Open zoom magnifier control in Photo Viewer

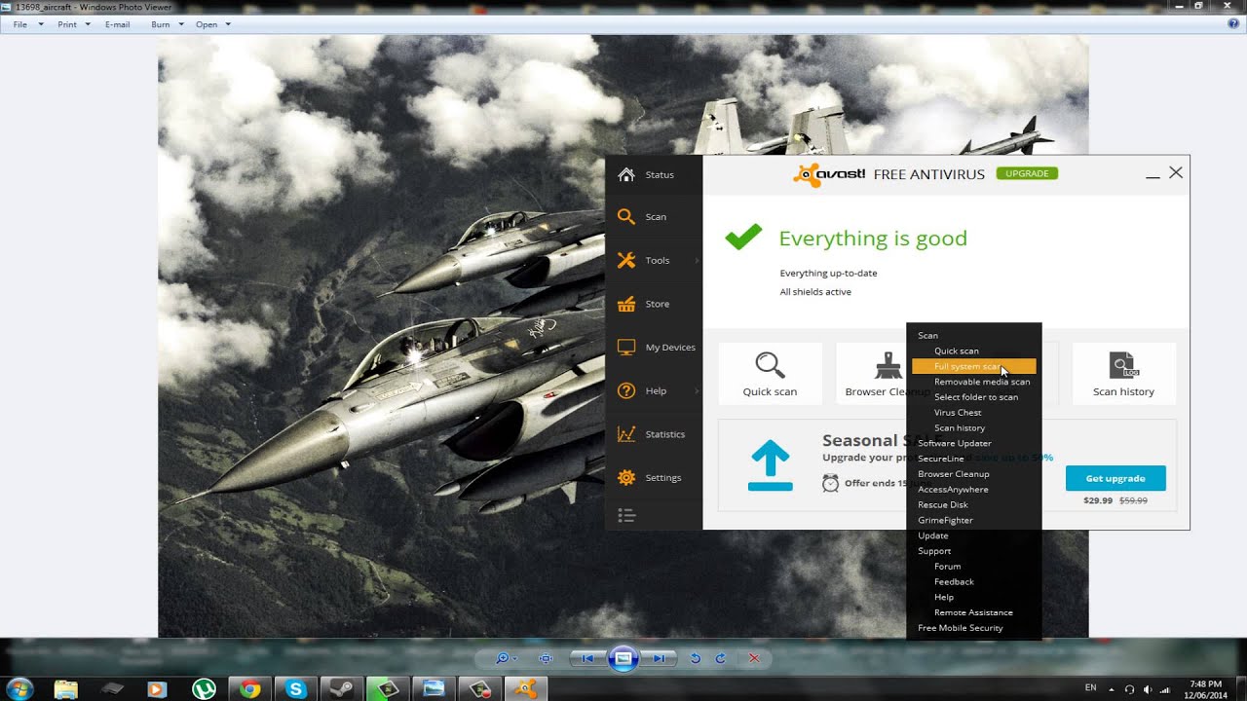[505, 658]
